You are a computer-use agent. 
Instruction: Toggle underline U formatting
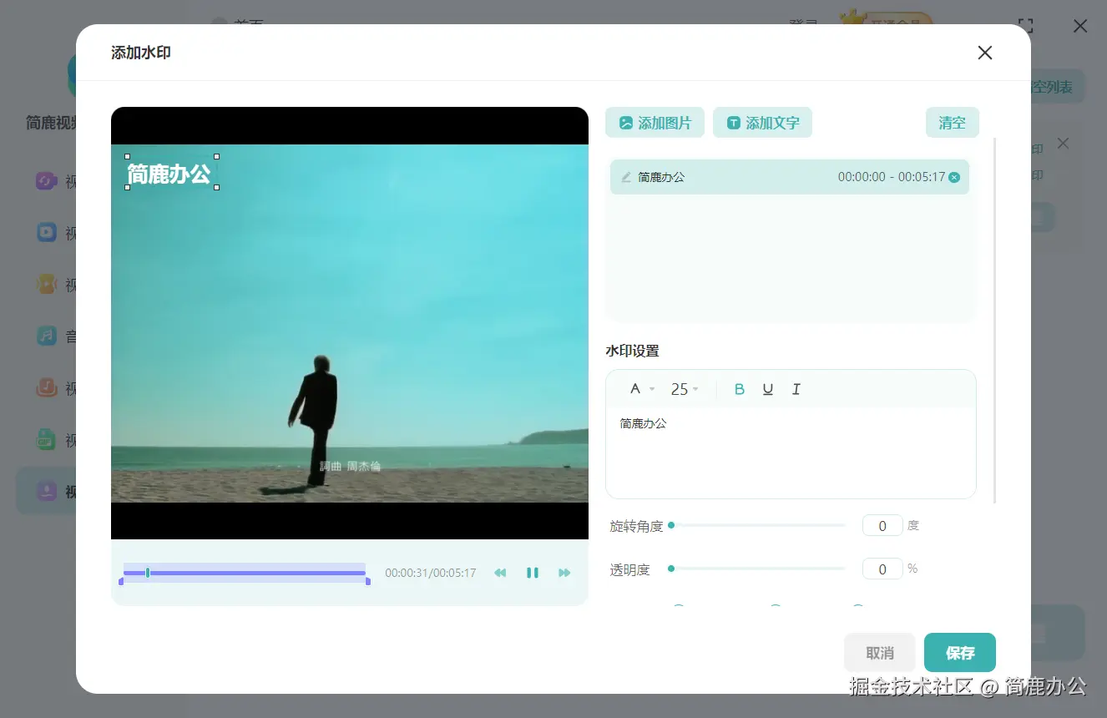pos(768,389)
